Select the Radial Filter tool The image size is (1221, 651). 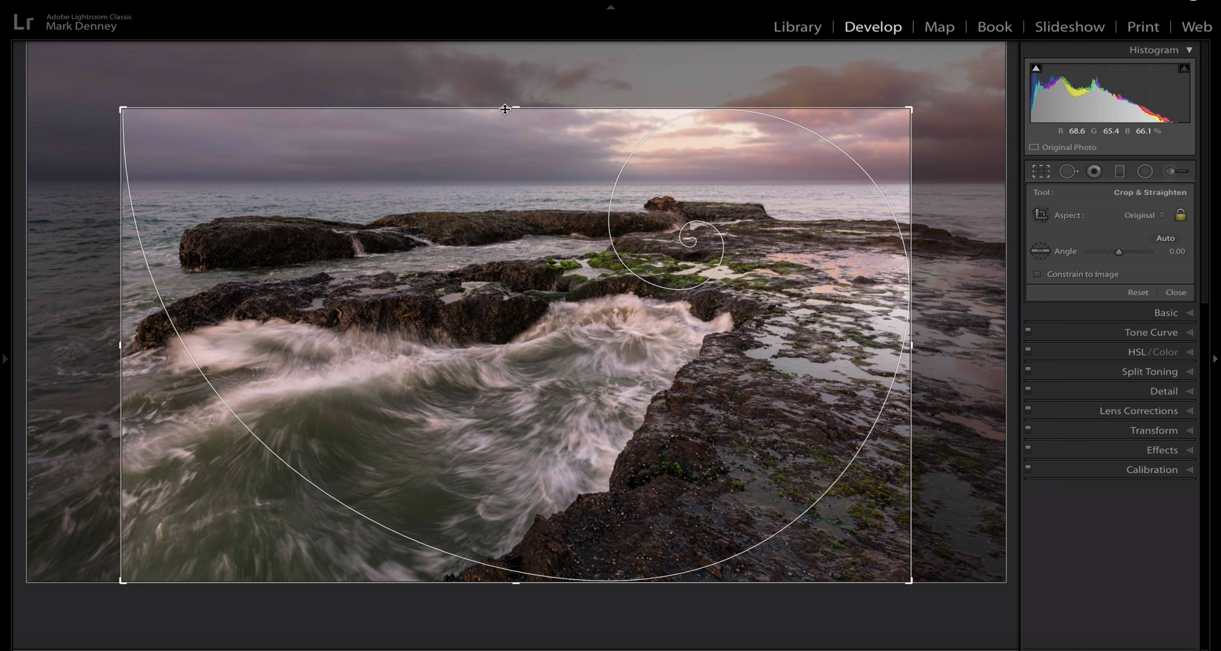1145,171
